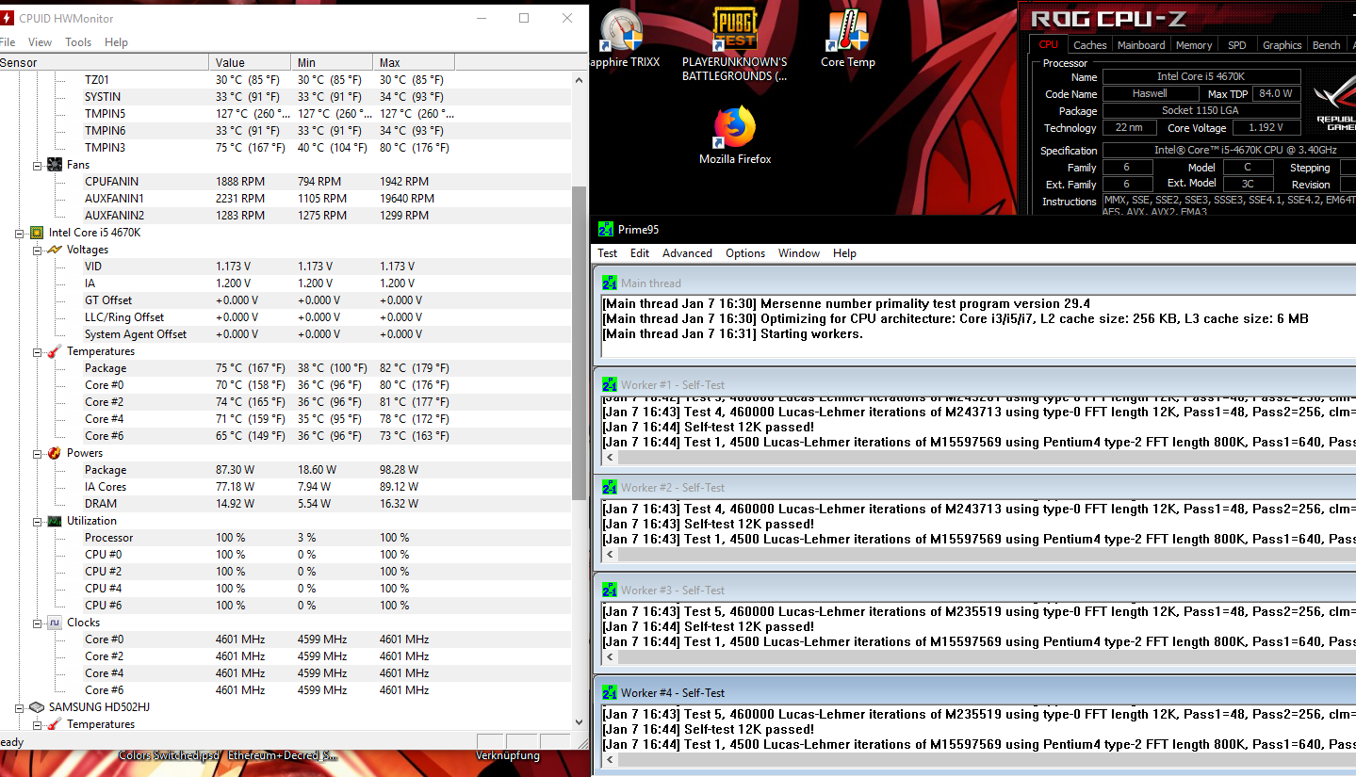This screenshot has height=777, width=1356.
Task: Open the Prime95 Edit menu
Action: click(x=640, y=253)
